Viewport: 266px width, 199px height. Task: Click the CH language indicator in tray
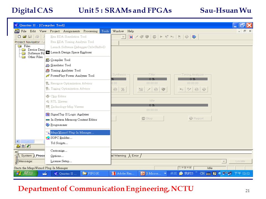[202, 174]
